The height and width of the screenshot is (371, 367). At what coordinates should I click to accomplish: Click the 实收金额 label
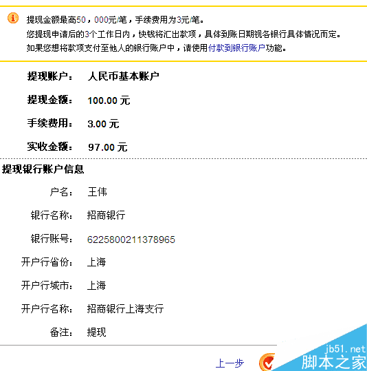click(50, 147)
